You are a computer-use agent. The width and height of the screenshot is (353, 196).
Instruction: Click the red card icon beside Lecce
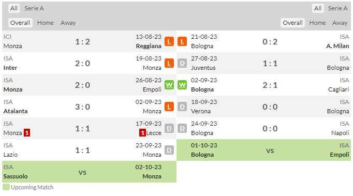pyautogui.click(x=142, y=133)
